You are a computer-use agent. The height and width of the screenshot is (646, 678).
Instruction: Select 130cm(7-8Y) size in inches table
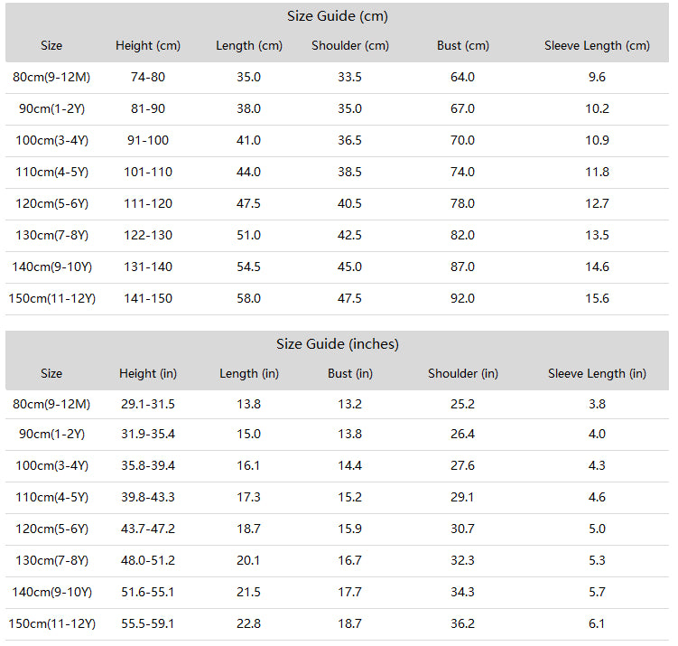pos(51,561)
